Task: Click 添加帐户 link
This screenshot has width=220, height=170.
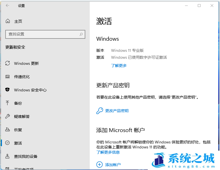Action: point(113,165)
